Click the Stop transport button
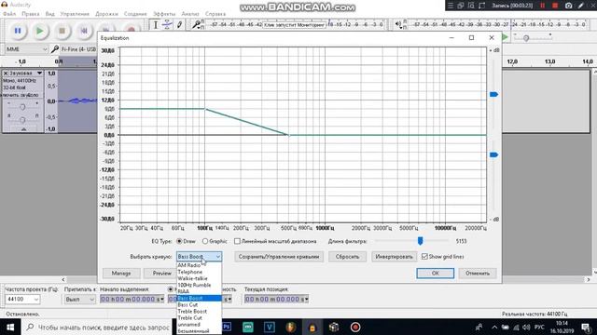The height and width of the screenshot is (335, 597). pos(62,31)
